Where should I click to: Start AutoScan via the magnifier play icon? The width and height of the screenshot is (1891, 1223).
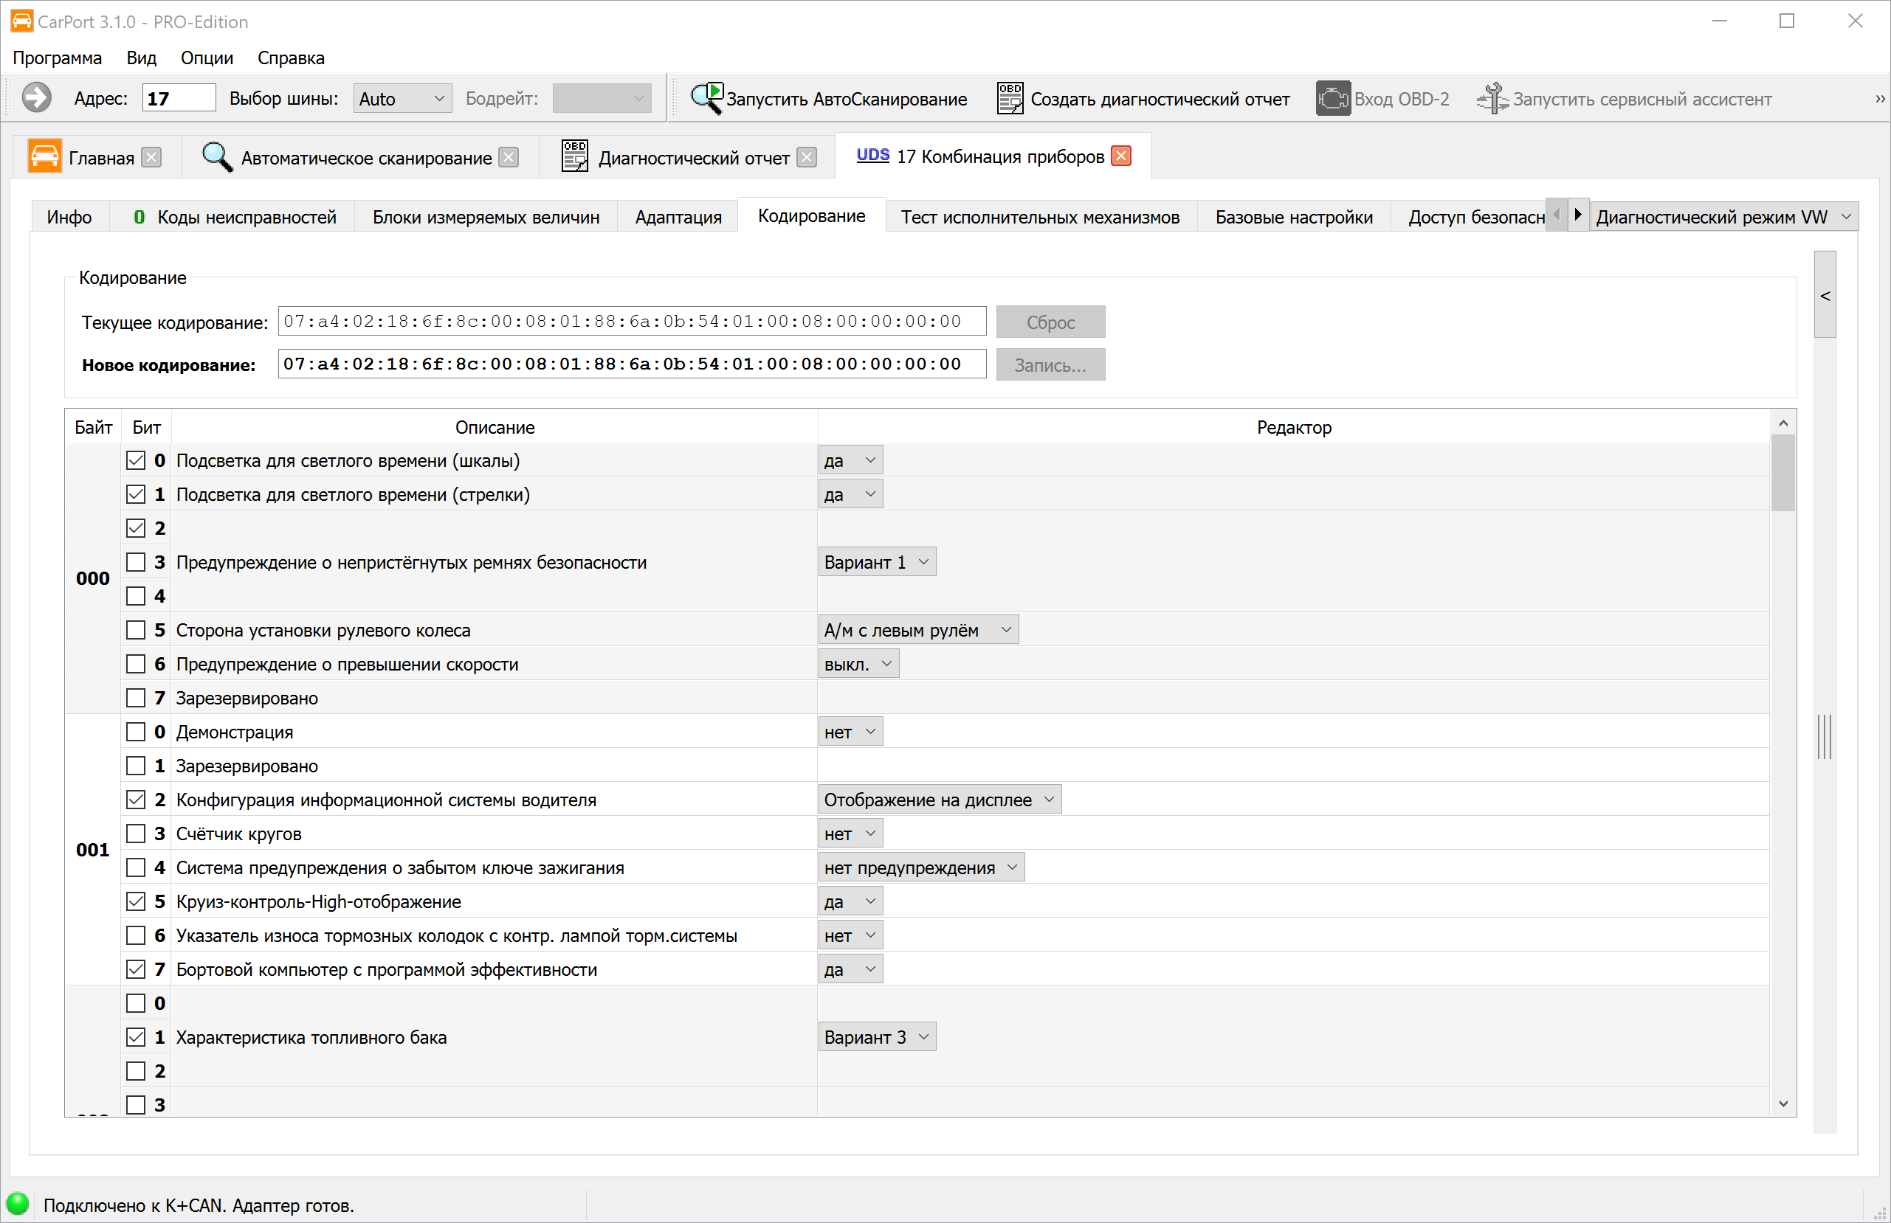[706, 99]
